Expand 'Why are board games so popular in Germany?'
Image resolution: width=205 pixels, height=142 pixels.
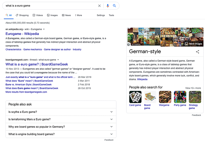pyautogui.click(x=61, y=127)
